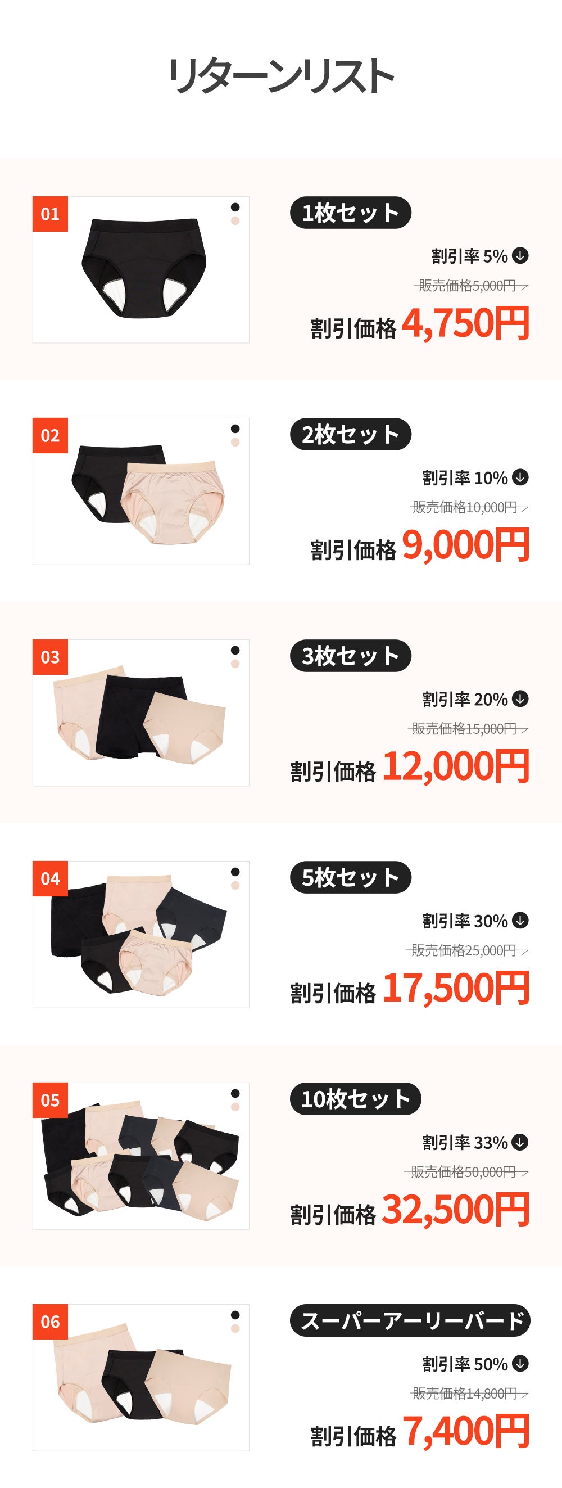Click the orange 01 number badge
This screenshot has height=1488, width=562.
[x=50, y=214]
